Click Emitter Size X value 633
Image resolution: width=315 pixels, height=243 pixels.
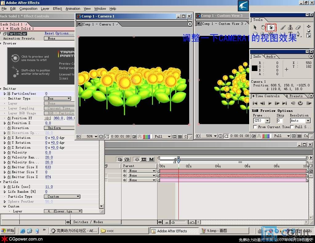click(48, 167)
